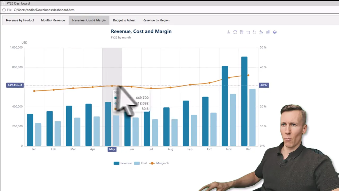Download the chart as an image

pyautogui.click(x=228, y=32)
